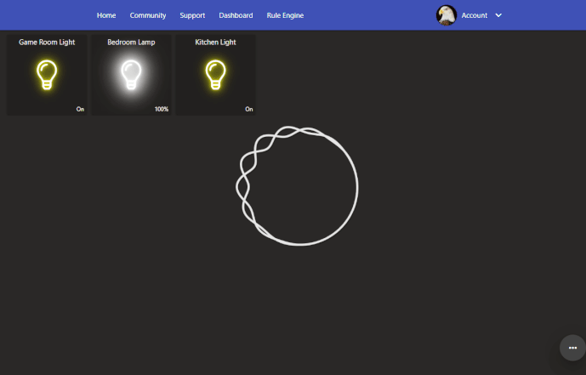Open the three-dots options button
The height and width of the screenshot is (375, 586).
[x=572, y=348]
